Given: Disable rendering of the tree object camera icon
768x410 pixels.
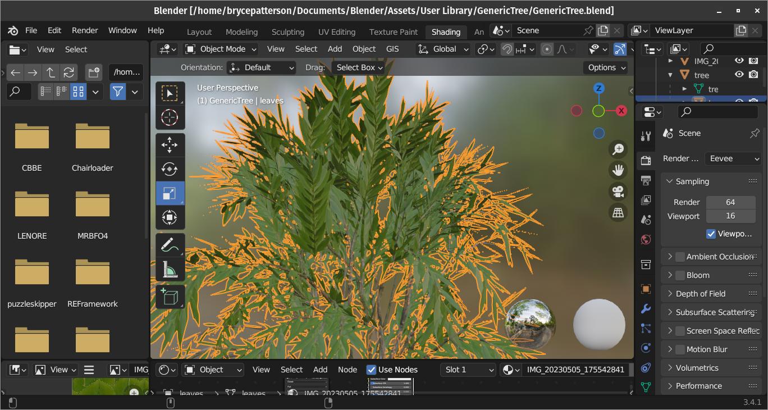Looking at the screenshot, I should pos(753,74).
